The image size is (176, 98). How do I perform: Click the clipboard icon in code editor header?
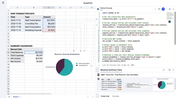[x=159, y=9]
